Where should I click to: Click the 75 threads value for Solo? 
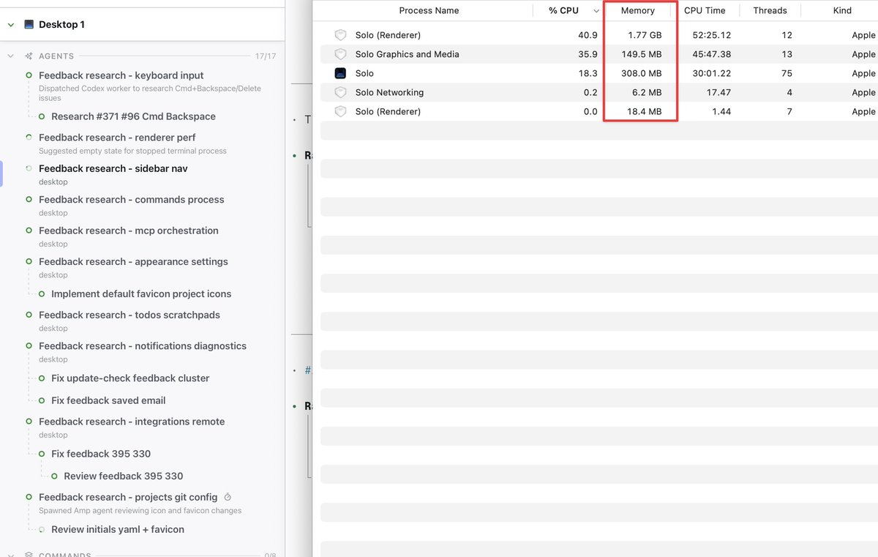tap(786, 73)
